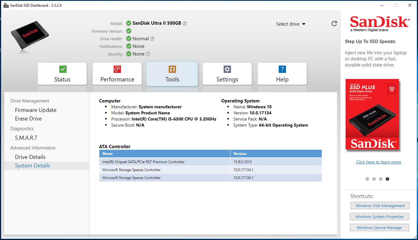The width and height of the screenshot is (418, 240).
Task: Minimize the SanDisk SSD Dashboard window
Action: coord(382,5)
